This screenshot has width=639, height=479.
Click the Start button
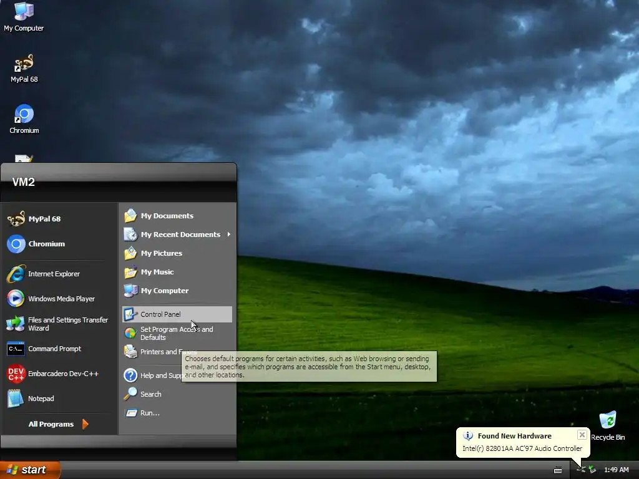pos(30,470)
